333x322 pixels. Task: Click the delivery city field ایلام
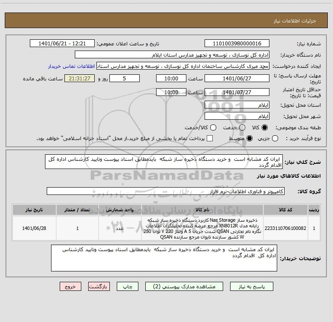(237, 116)
